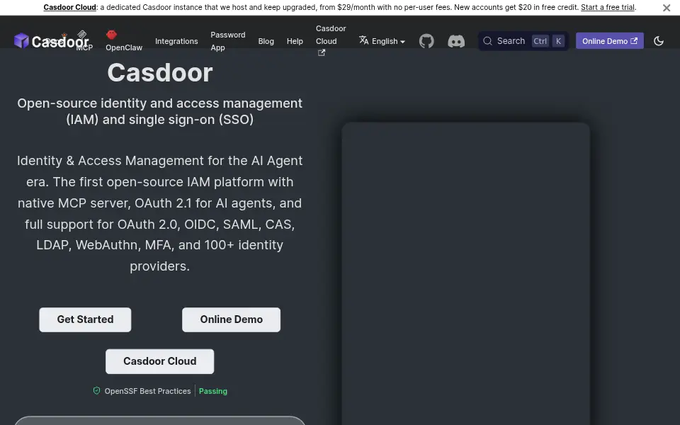Click the OpenSSF Best Practices badge text
The image size is (680, 425).
click(x=147, y=391)
